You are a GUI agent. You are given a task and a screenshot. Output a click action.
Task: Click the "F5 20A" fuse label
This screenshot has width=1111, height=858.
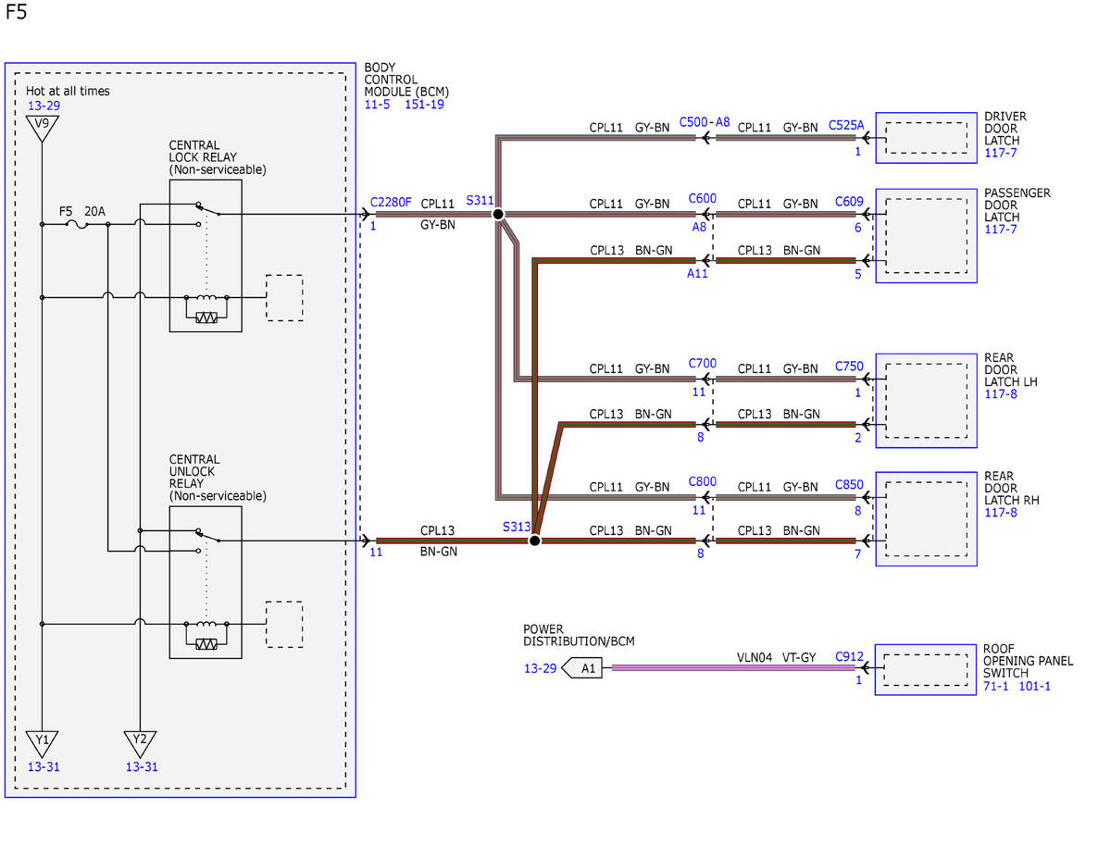coord(82,211)
